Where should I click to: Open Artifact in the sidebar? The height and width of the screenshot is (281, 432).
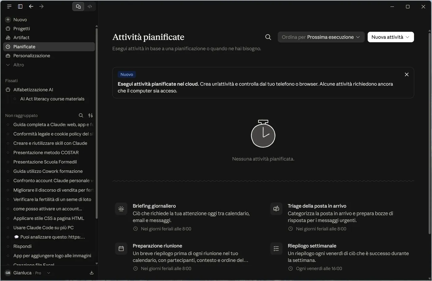pos(49,37)
